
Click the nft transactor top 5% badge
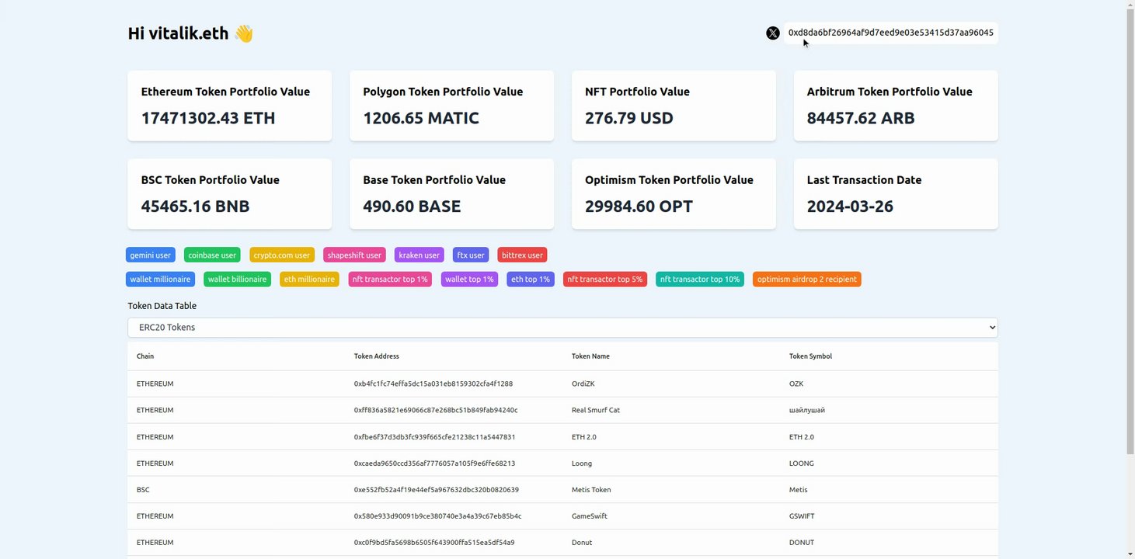[605, 279]
